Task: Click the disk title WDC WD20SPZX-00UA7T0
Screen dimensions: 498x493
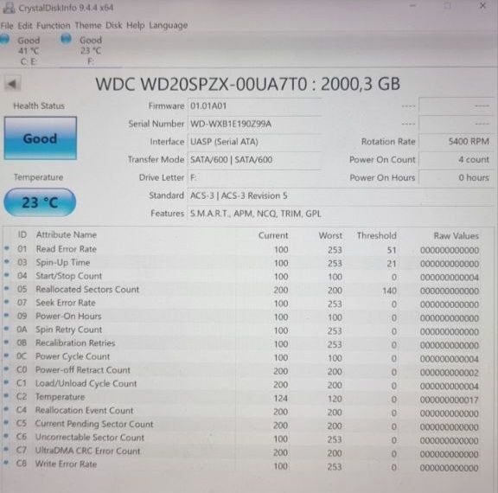Action: pyautogui.click(x=247, y=84)
